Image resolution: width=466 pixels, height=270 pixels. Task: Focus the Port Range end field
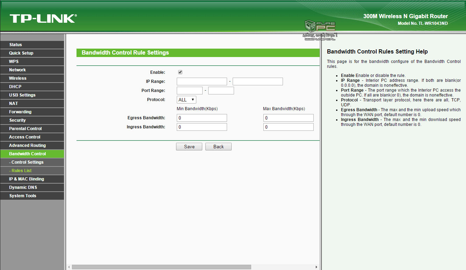pos(221,91)
